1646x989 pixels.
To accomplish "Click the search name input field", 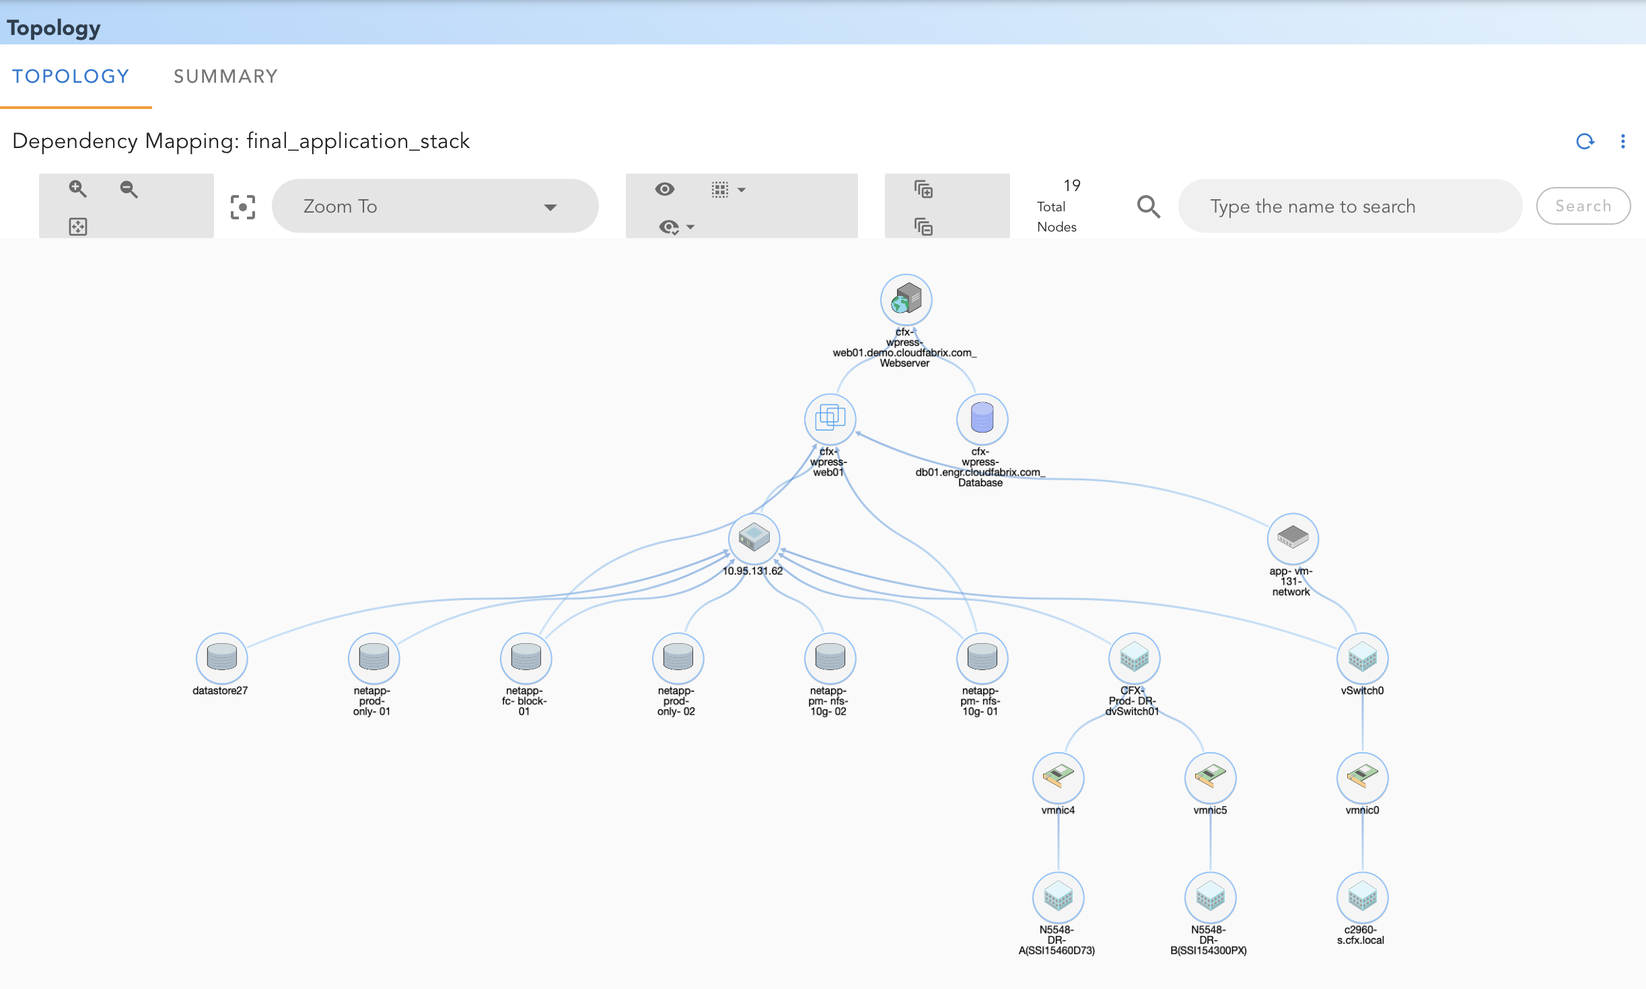I will click(x=1349, y=206).
